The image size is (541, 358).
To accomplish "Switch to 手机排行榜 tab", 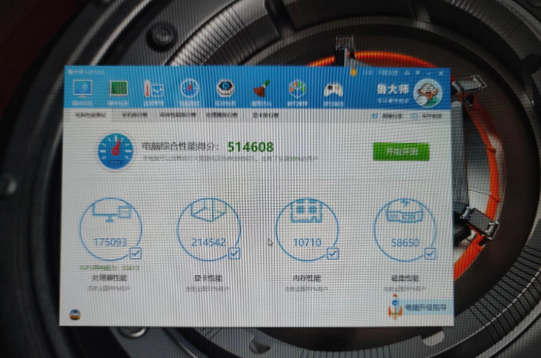I will 135,115.
